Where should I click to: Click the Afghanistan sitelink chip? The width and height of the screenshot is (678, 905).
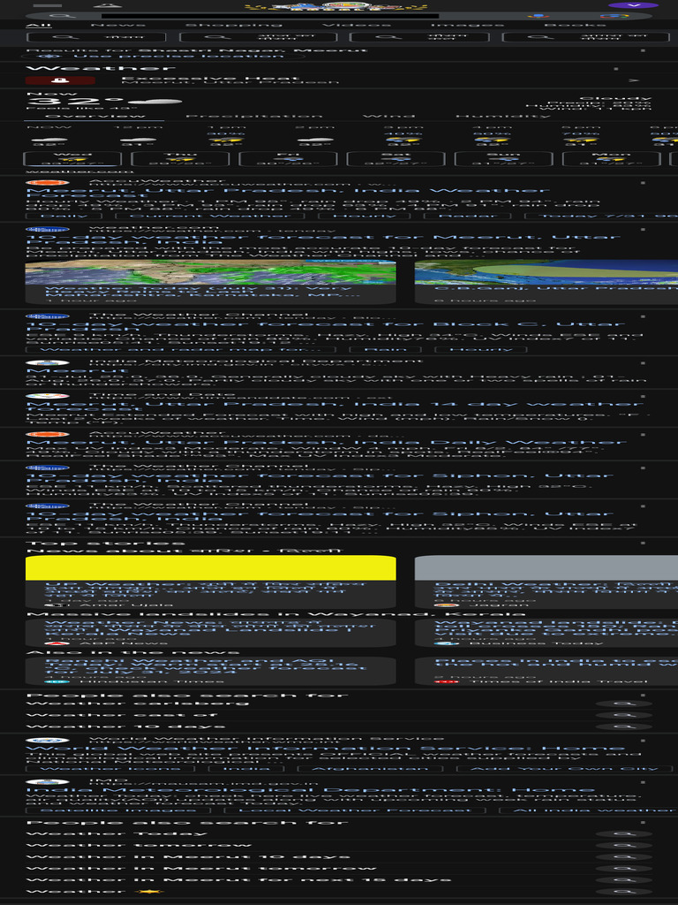370,769
